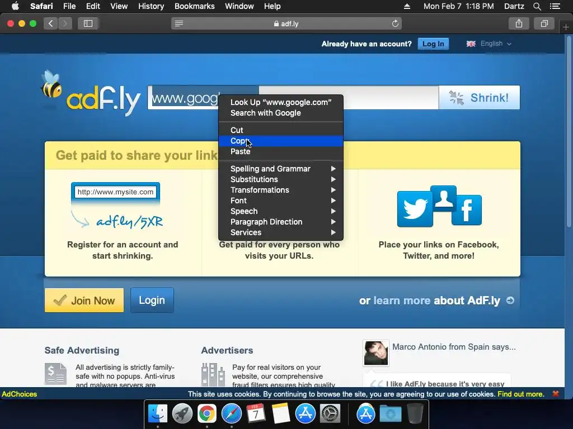Click the date and time in menu bar
Image resolution: width=573 pixels, height=429 pixels.
[x=459, y=6]
